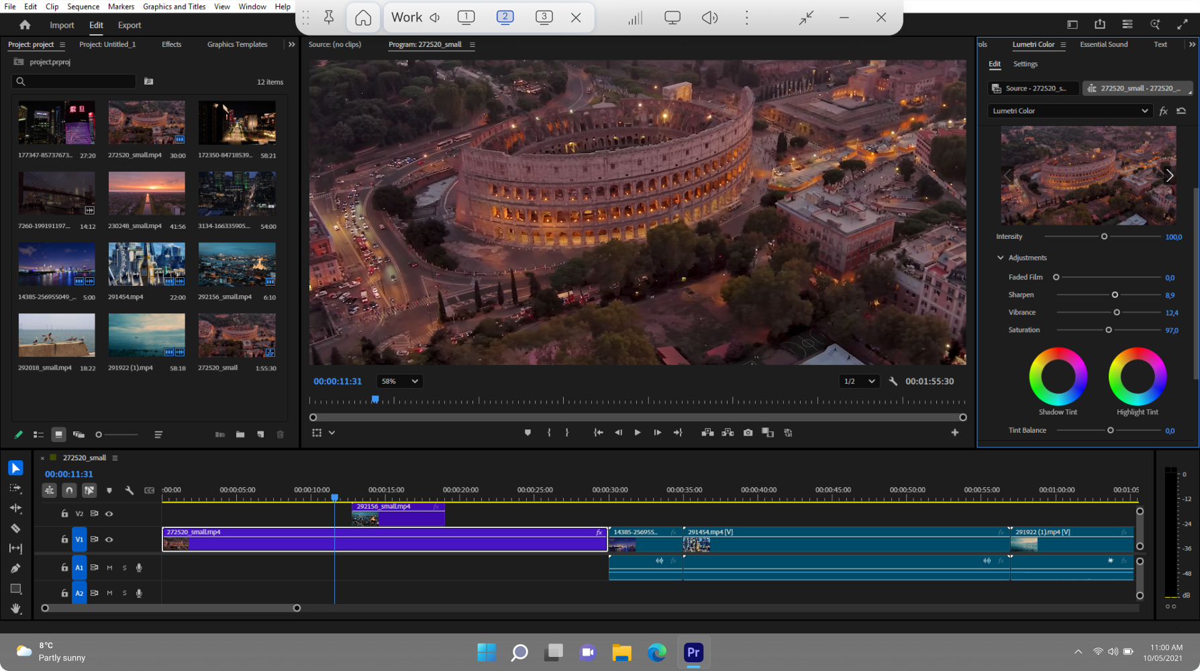Select the Hand tool

(x=15, y=609)
